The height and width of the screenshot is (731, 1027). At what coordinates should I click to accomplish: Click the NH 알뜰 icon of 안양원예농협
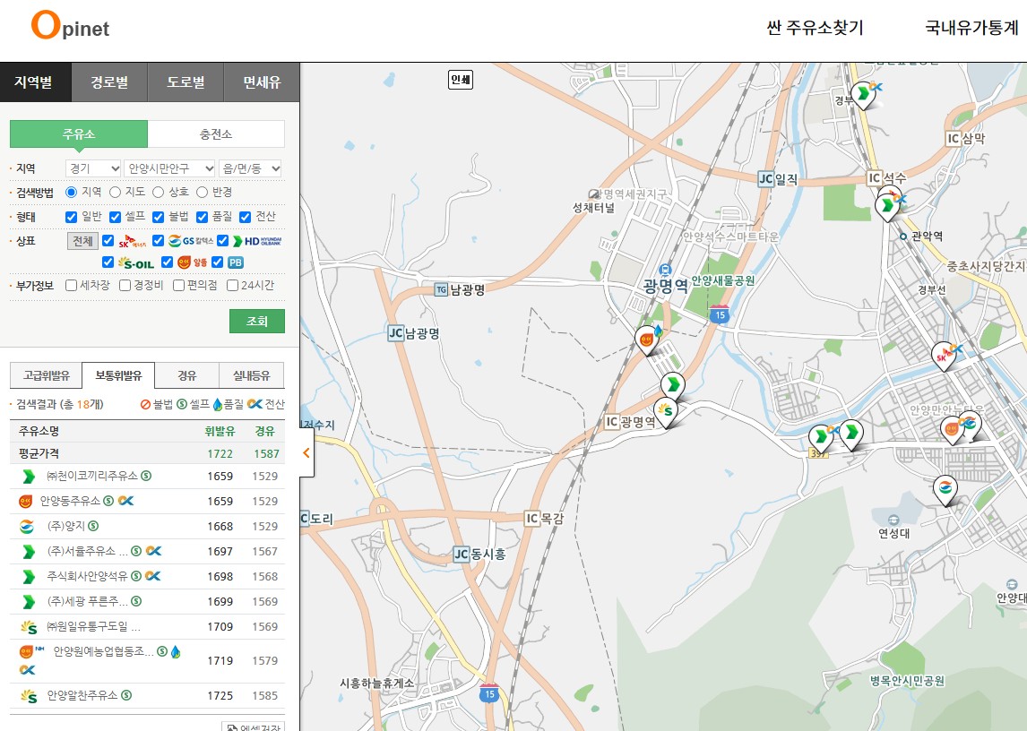pyautogui.click(x=30, y=652)
